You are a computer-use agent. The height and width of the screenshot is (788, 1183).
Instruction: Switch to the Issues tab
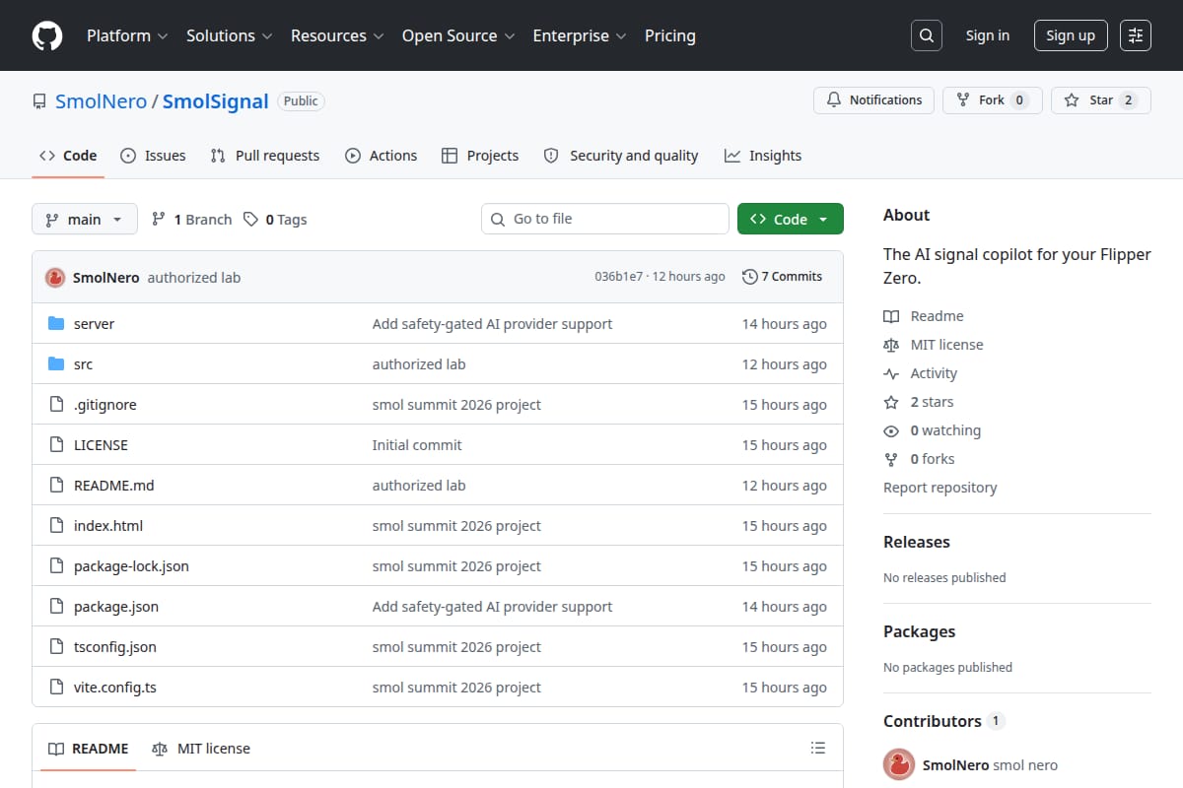point(153,156)
